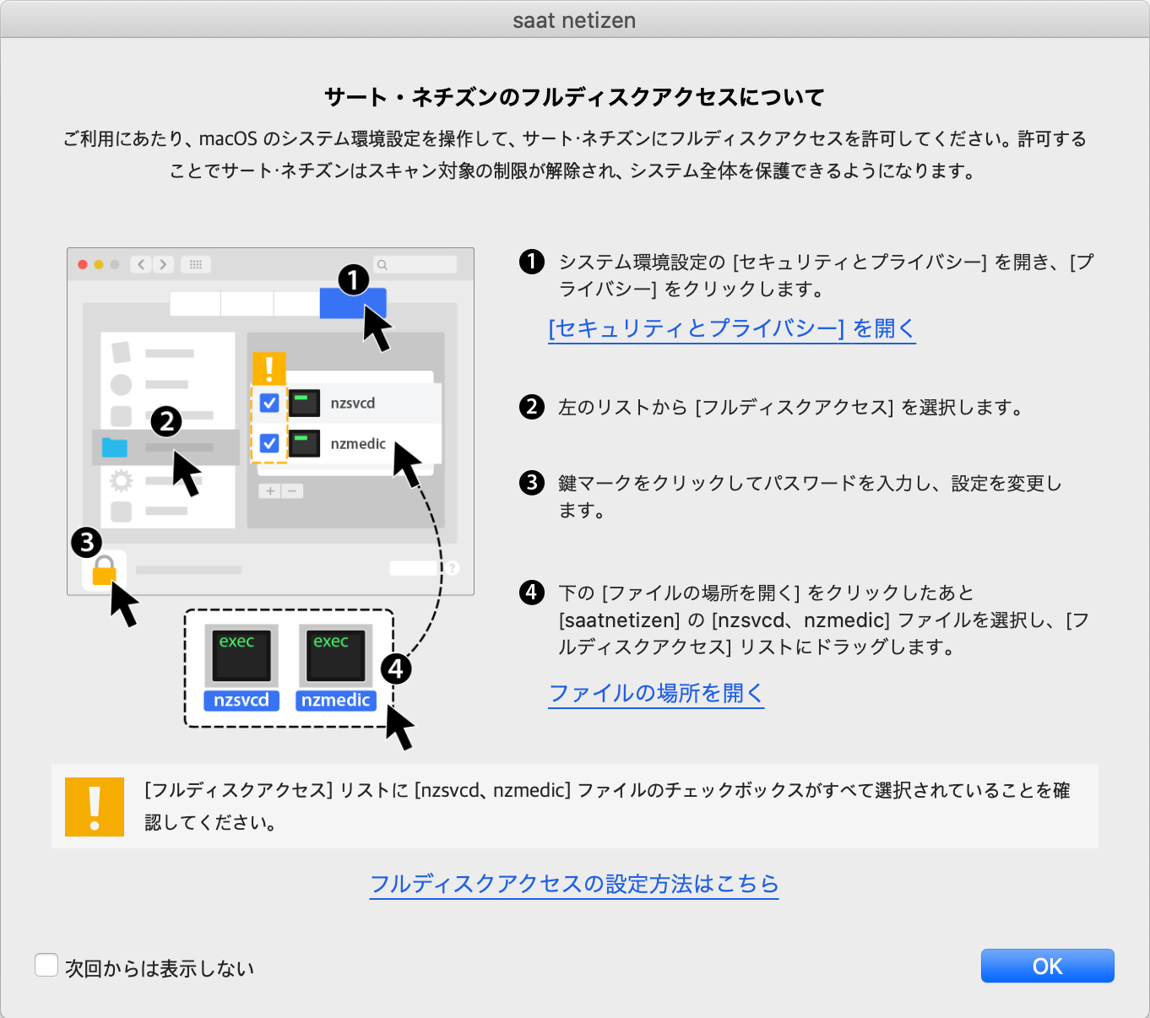The height and width of the screenshot is (1018, 1150).
Task: Click the step text starting with 下の [ファイルの場所を開く]
Action: 824,620
